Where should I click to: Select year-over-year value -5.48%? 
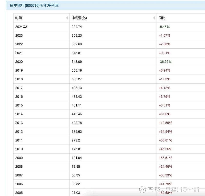(164, 27)
